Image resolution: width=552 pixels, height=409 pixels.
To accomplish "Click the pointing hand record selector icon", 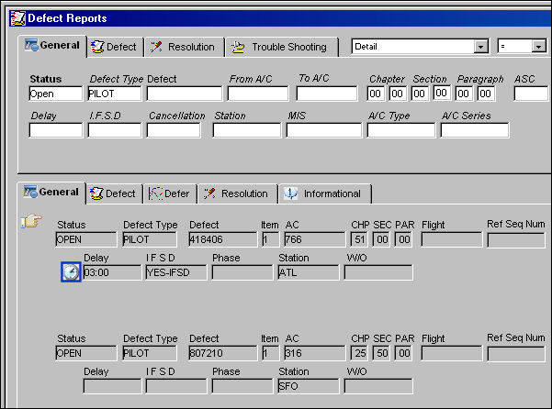I will [x=31, y=221].
